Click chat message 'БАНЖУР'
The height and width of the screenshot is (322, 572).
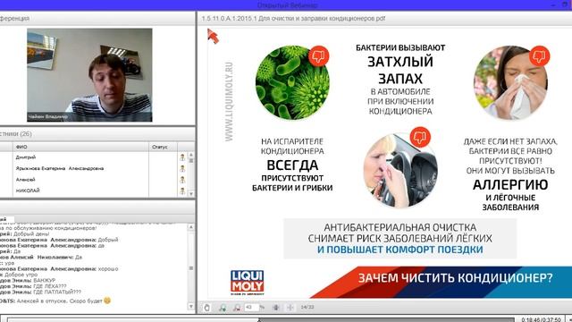(x=44, y=280)
